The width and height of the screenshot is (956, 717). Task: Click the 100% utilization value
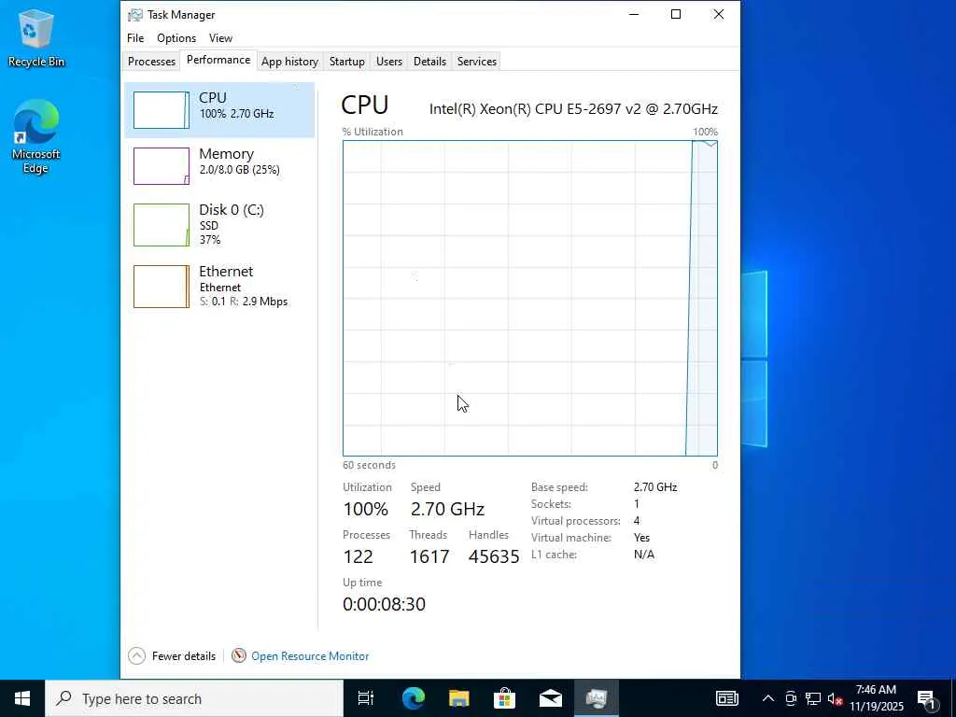365,509
